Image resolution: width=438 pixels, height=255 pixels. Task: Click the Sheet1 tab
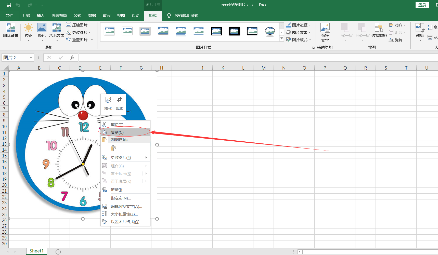click(36, 251)
